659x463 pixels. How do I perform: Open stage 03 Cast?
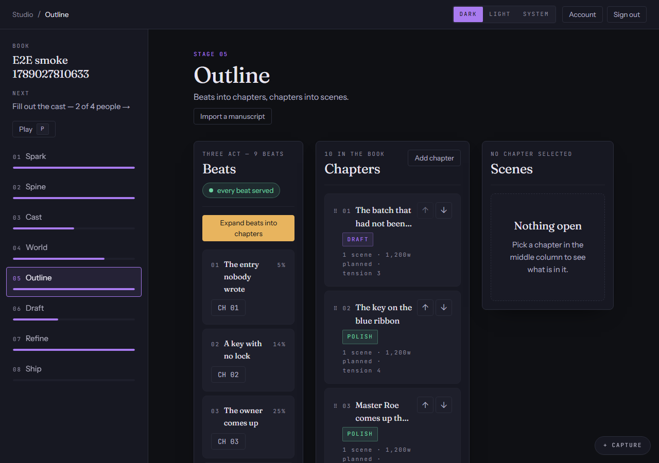tap(74, 220)
